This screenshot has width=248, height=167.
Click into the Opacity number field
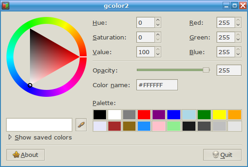point(229,70)
